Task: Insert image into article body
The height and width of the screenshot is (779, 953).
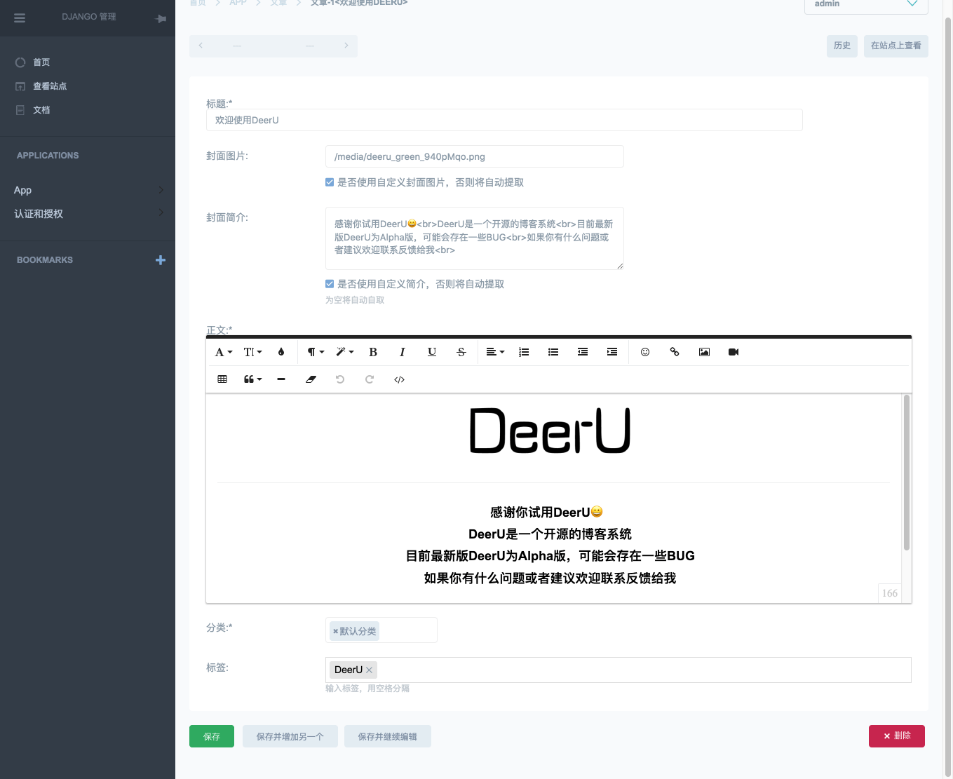Action: tap(704, 352)
